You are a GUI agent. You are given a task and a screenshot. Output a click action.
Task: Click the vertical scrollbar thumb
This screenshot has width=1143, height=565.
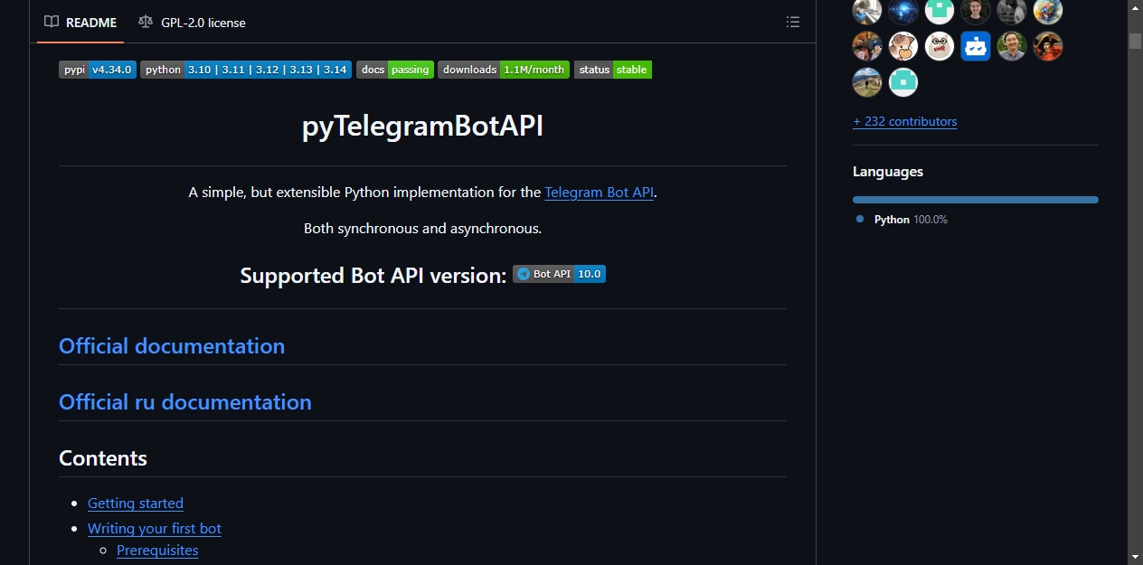[x=1135, y=41]
